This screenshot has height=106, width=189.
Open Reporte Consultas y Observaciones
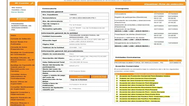(20, 93)
